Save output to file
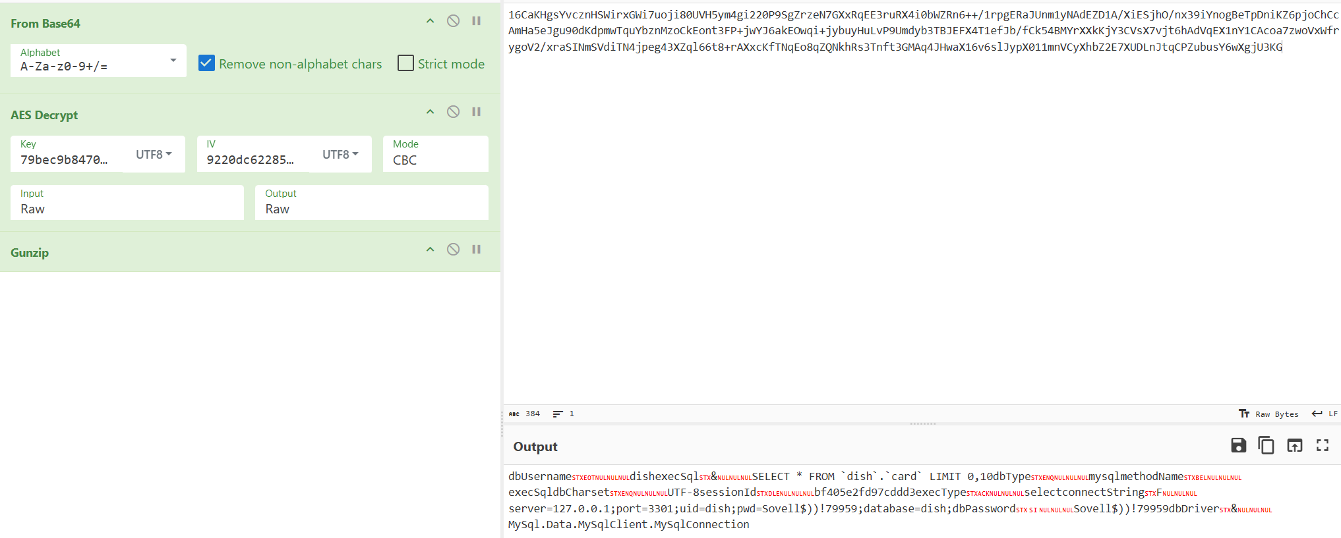 1238,446
